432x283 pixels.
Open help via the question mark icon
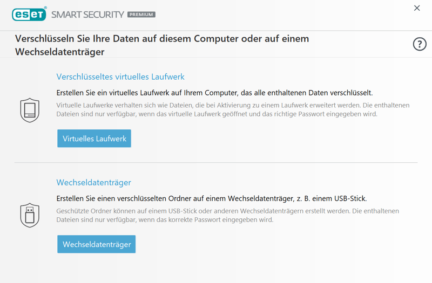tap(420, 44)
